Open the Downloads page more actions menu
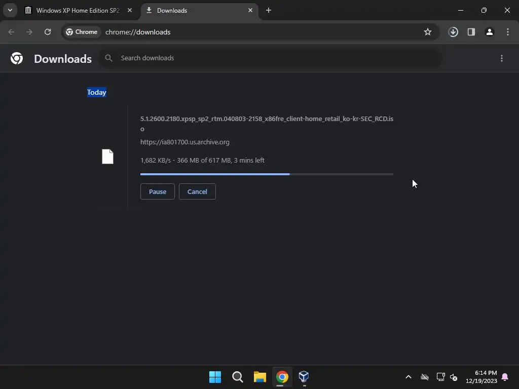519x389 pixels. pyautogui.click(x=502, y=58)
